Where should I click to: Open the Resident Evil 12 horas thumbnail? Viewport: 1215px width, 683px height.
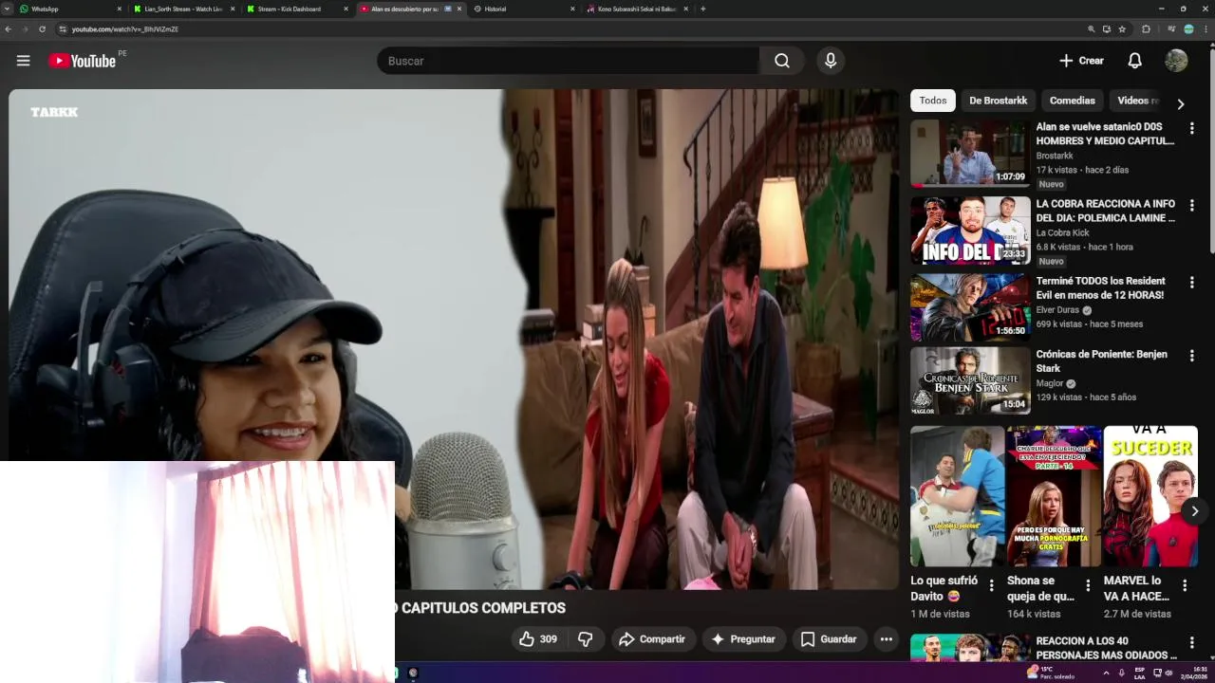(x=970, y=307)
